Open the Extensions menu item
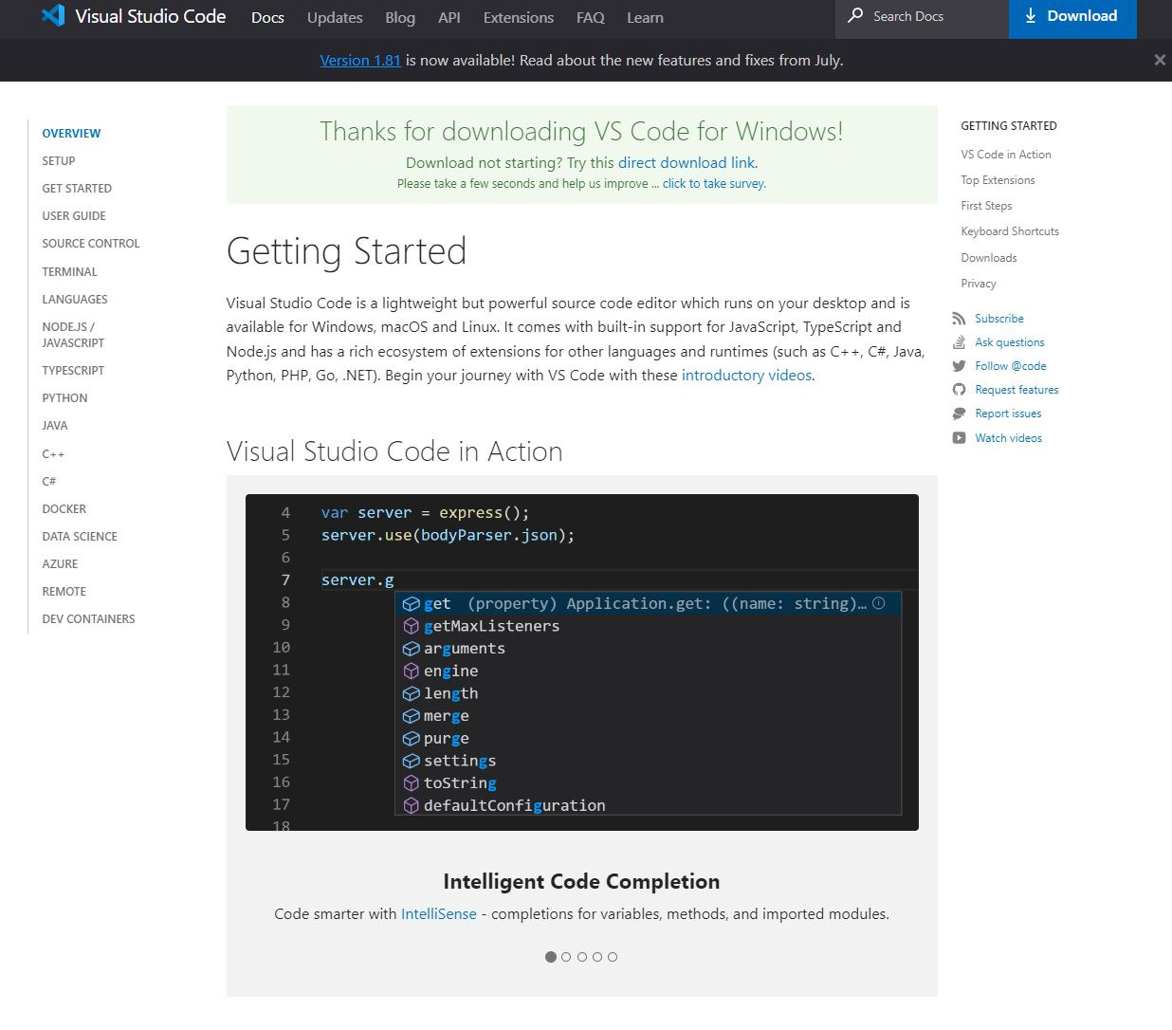This screenshot has height=1030, width=1172. pos(518,17)
